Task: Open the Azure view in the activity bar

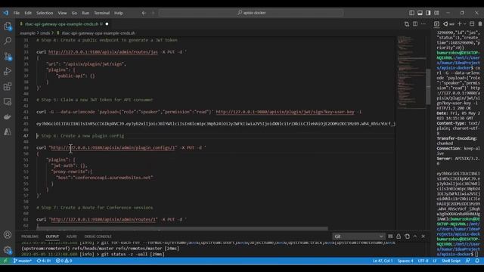Action: point(8,131)
